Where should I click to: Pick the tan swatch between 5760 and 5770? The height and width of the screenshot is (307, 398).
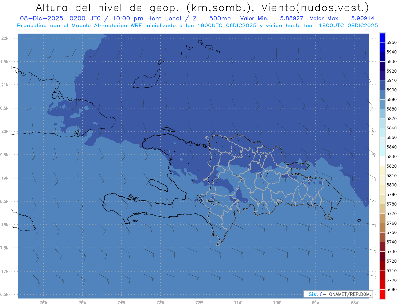pyautogui.click(x=382, y=218)
